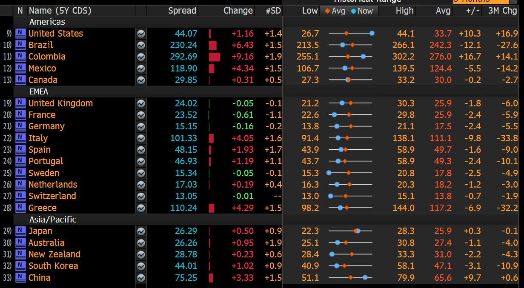Open the chart icon for United States
The height and width of the screenshot is (288, 524).
pos(141,34)
